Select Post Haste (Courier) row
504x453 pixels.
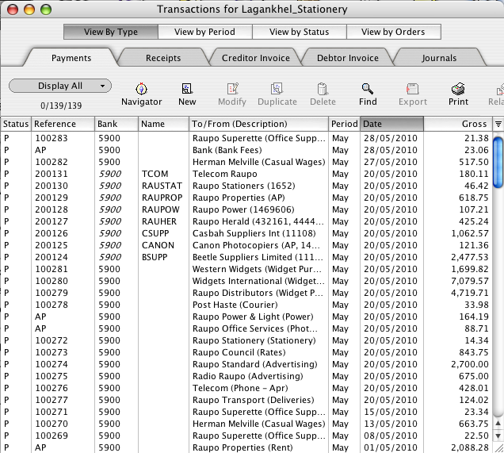246,305
